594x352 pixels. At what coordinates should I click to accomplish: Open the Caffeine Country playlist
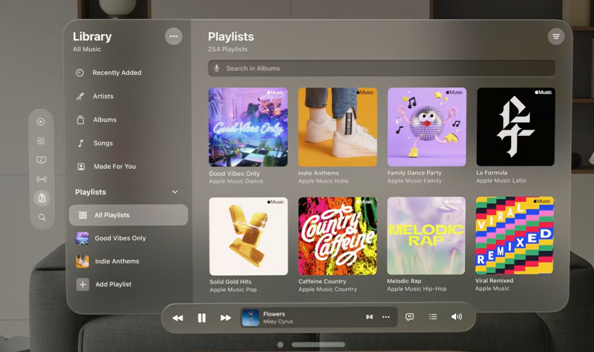point(337,236)
